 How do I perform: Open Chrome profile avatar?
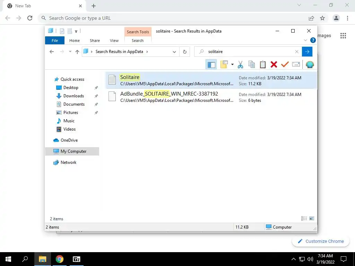[x=336, y=18]
